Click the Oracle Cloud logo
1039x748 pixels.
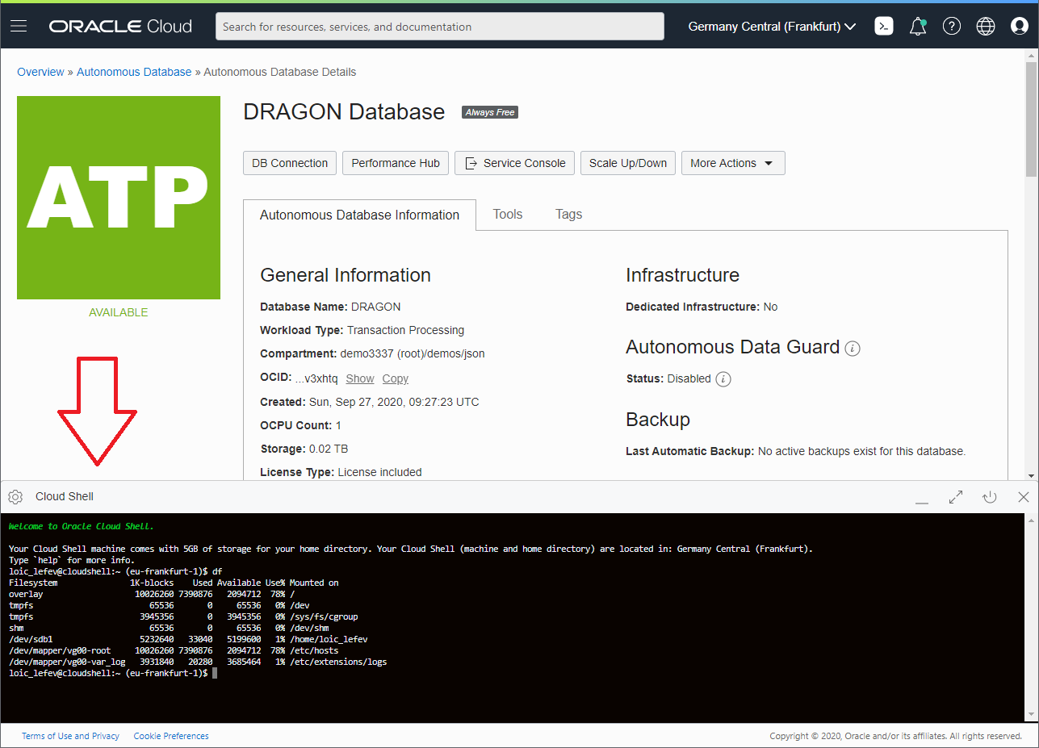[120, 27]
